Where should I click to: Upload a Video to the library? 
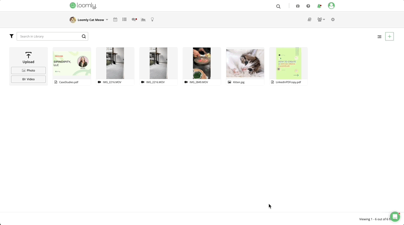tap(28, 79)
